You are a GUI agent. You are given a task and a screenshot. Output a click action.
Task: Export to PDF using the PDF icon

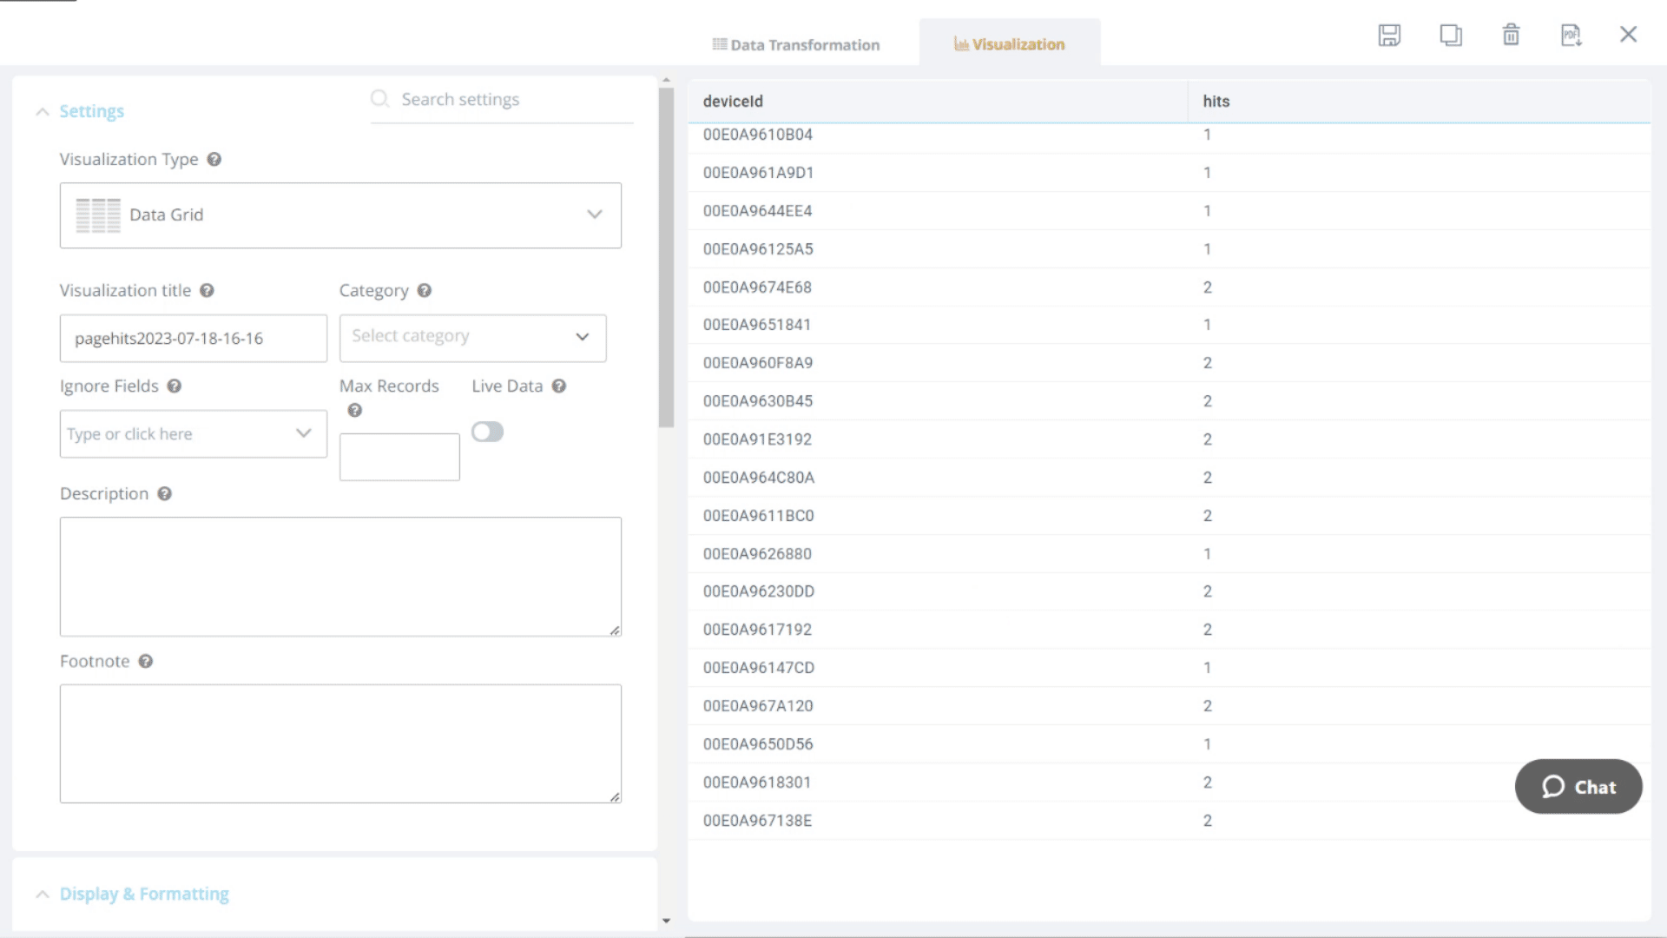pyautogui.click(x=1571, y=35)
